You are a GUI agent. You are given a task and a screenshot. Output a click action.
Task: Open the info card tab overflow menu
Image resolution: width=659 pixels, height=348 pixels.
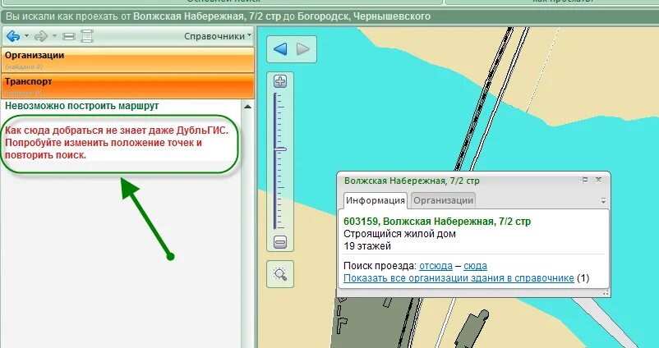click(x=603, y=200)
